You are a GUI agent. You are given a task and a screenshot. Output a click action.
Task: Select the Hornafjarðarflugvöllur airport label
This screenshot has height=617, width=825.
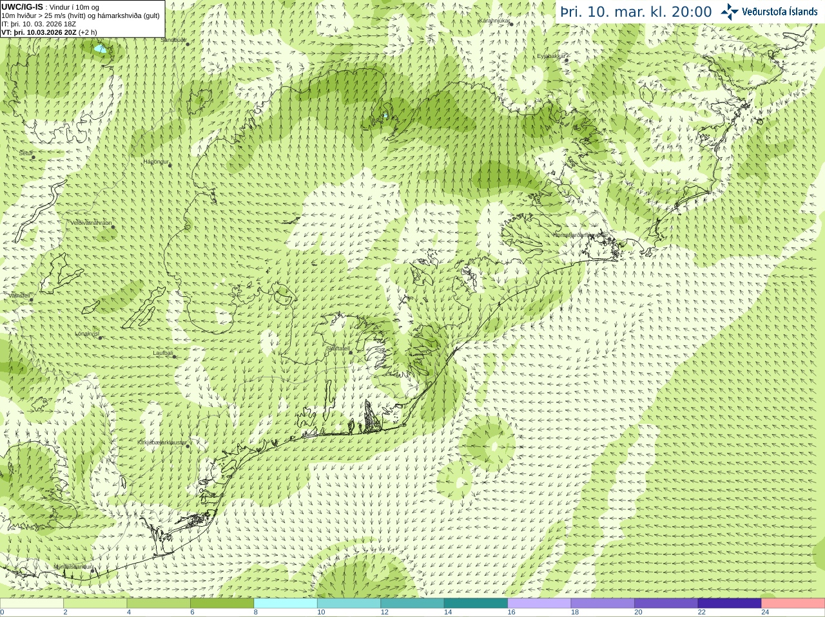point(580,235)
